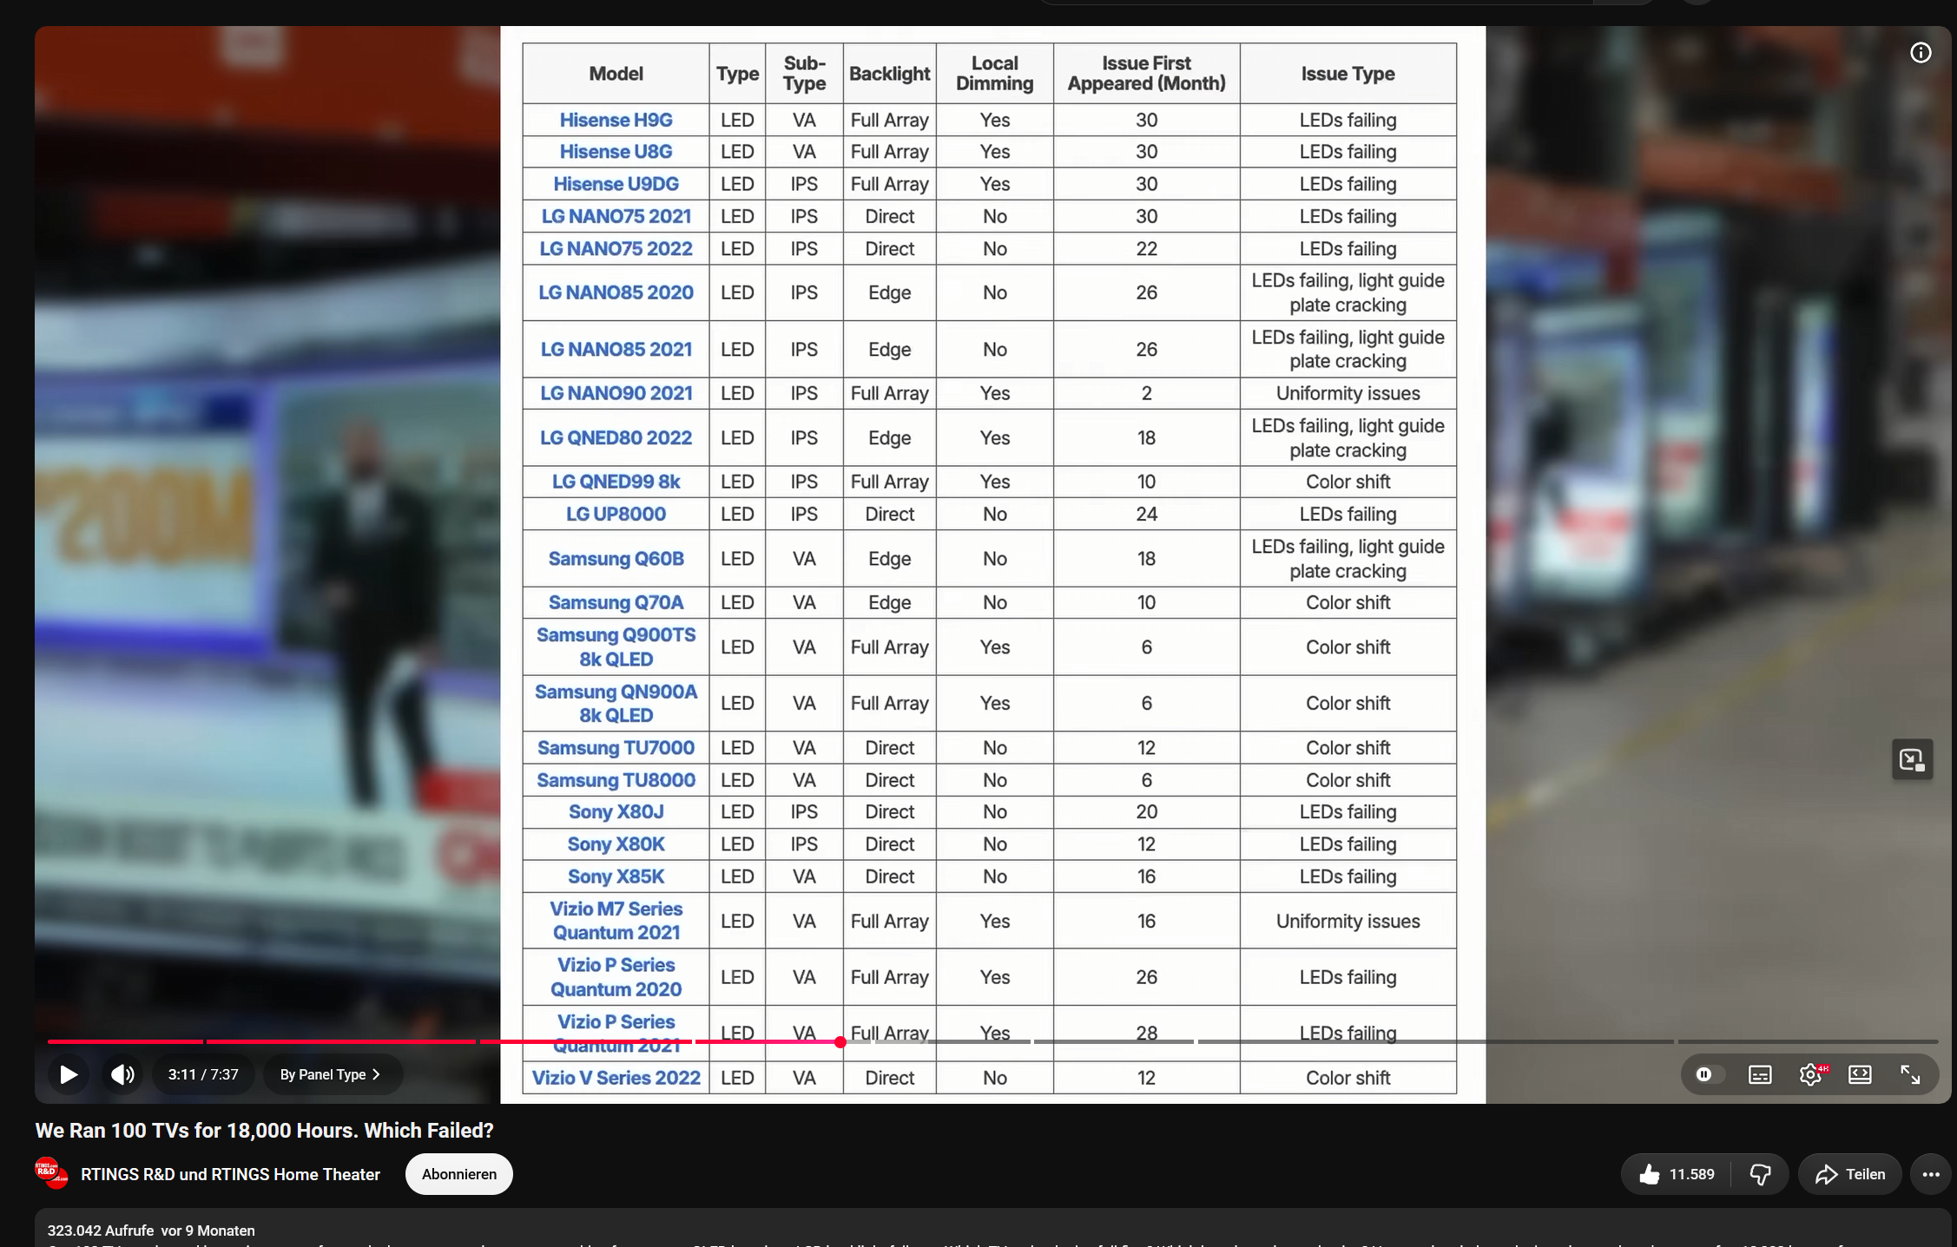Screen dimensions: 1957x1247
Task: Click LG QNED99 8k model name
Action: tap(616, 482)
